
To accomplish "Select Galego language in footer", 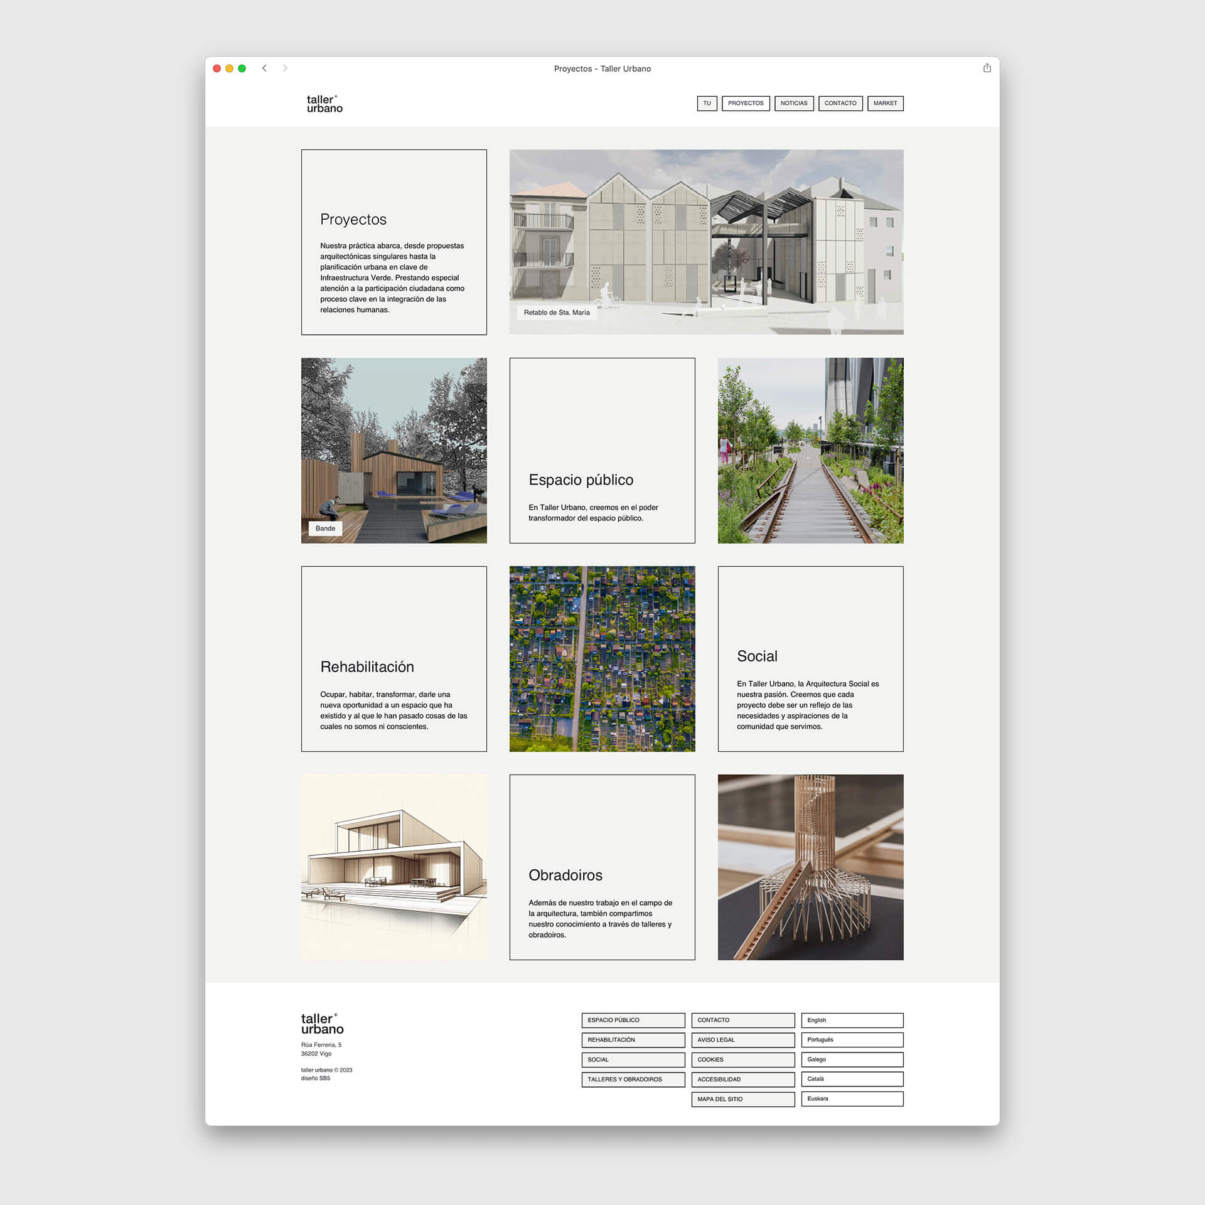I will tap(852, 1059).
